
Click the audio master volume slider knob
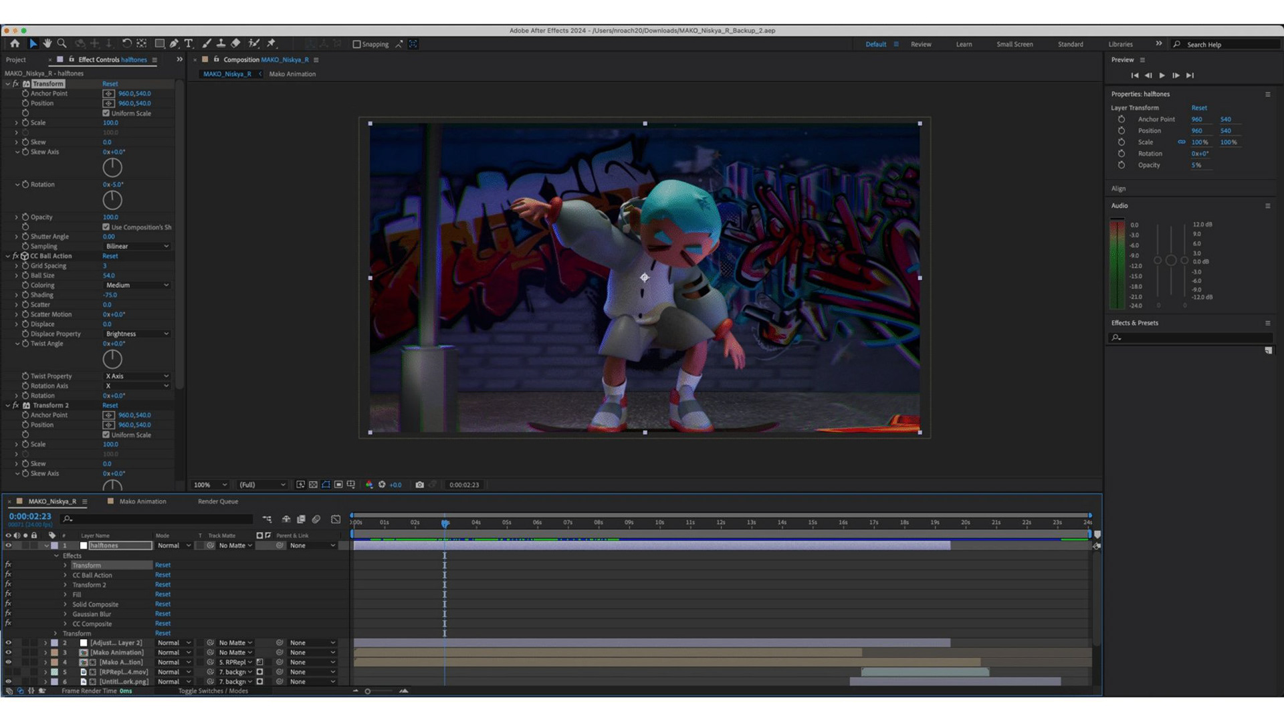pyautogui.click(x=1171, y=261)
